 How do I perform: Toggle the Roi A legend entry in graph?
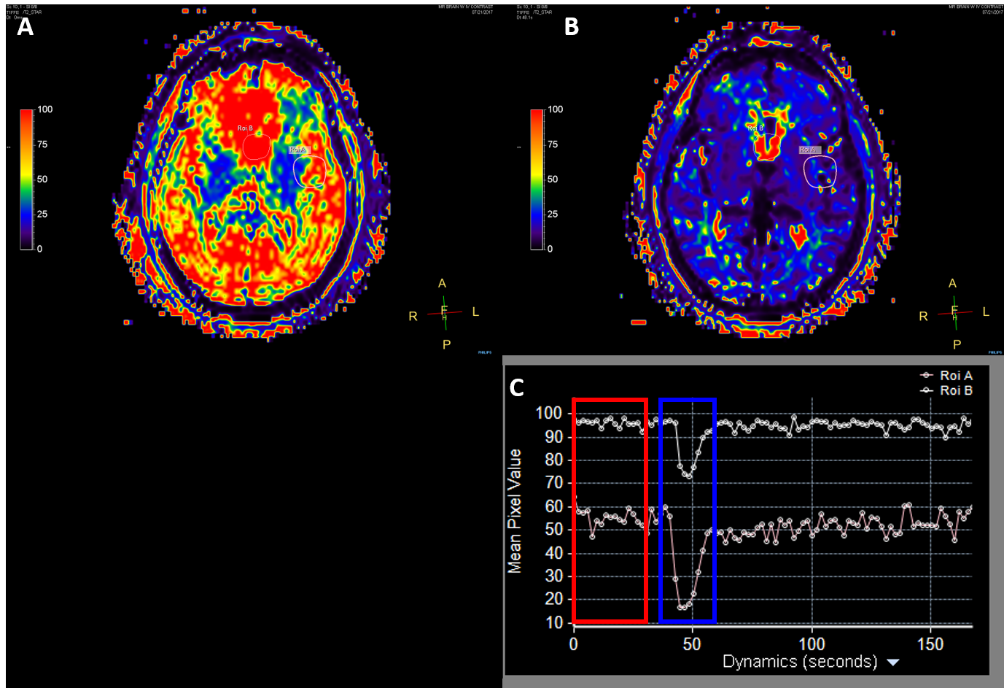(x=947, y=376)
